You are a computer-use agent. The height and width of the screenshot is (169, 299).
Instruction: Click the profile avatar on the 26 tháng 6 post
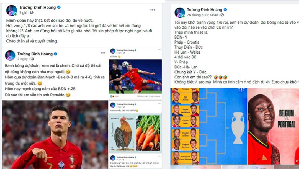pos(180,13)
